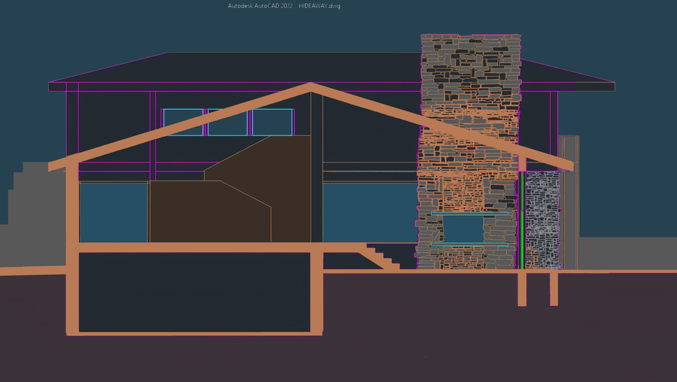
Task: Click the Autodesk AutoCAD 2022 title text
Action: (260, 6)
